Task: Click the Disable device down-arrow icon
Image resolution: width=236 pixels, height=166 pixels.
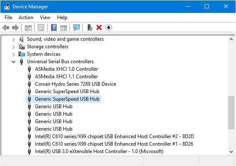Action: pos(109,28)
